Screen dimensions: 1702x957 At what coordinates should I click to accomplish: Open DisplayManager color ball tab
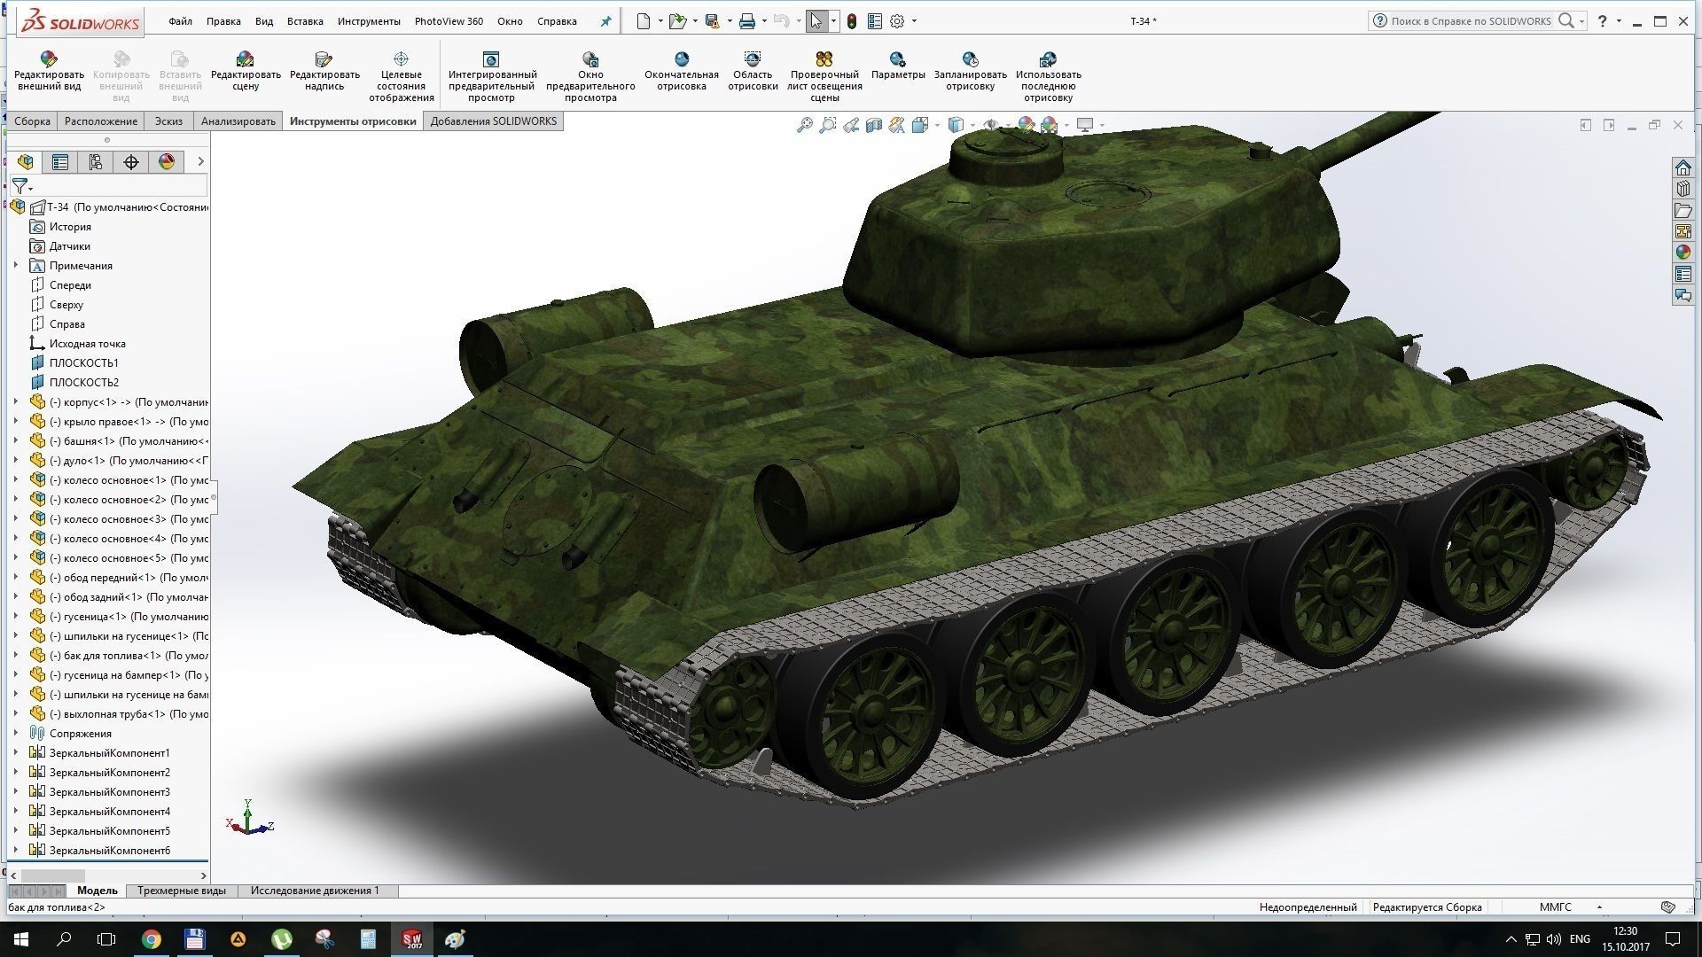tap(167, 161)
